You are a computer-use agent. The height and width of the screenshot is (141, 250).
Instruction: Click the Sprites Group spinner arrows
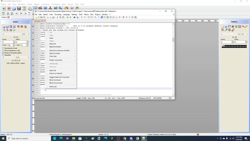pos(14,42)
